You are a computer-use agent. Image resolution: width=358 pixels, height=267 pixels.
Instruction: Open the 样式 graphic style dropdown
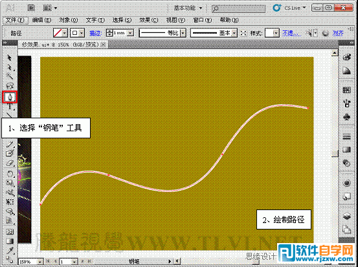pos(276,33)
